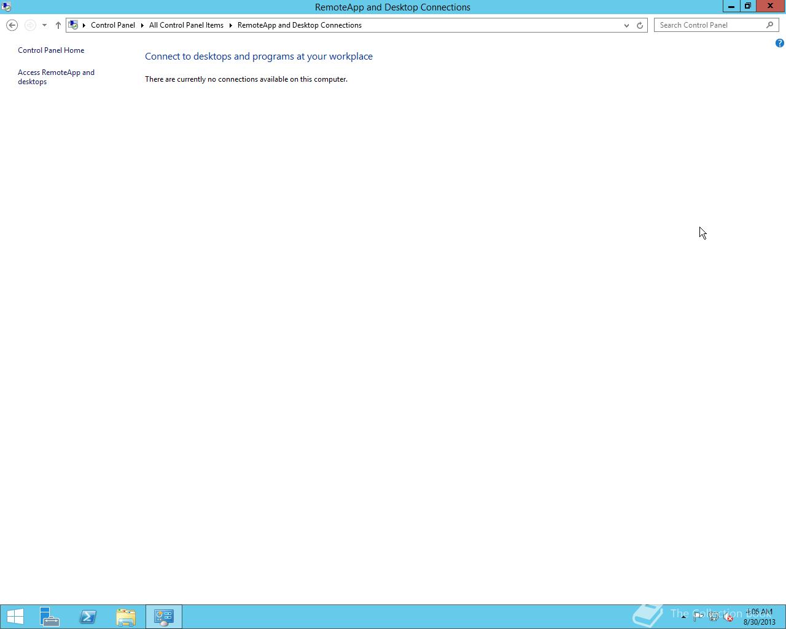Open File Explorer from taskbar
The image size is (786, 629).
(x=126, y=617)
